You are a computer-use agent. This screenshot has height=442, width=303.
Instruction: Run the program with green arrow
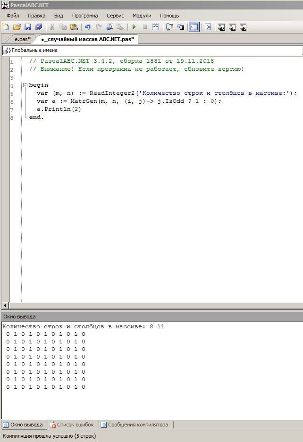pyautogui.click(x=134, y=27)
